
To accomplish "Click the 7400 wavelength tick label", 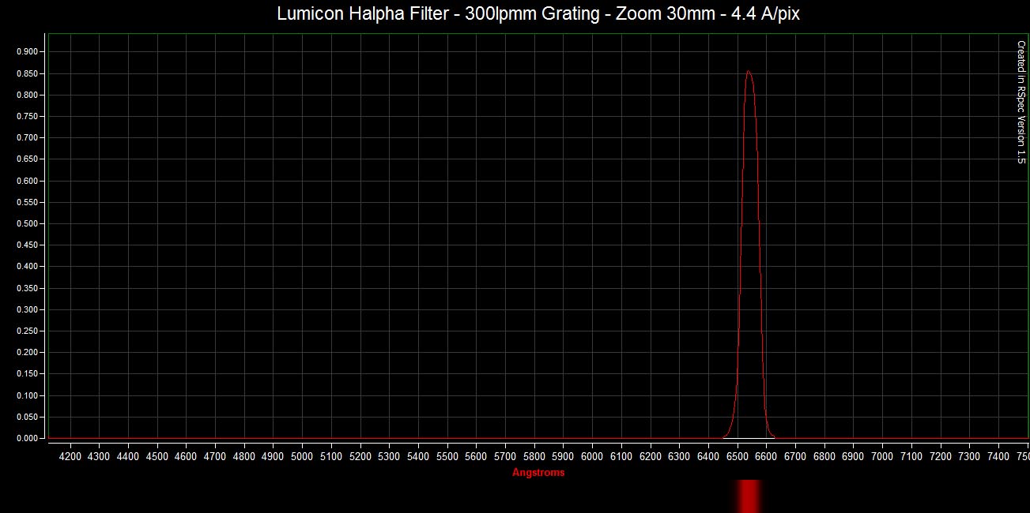I will (998, 456).
